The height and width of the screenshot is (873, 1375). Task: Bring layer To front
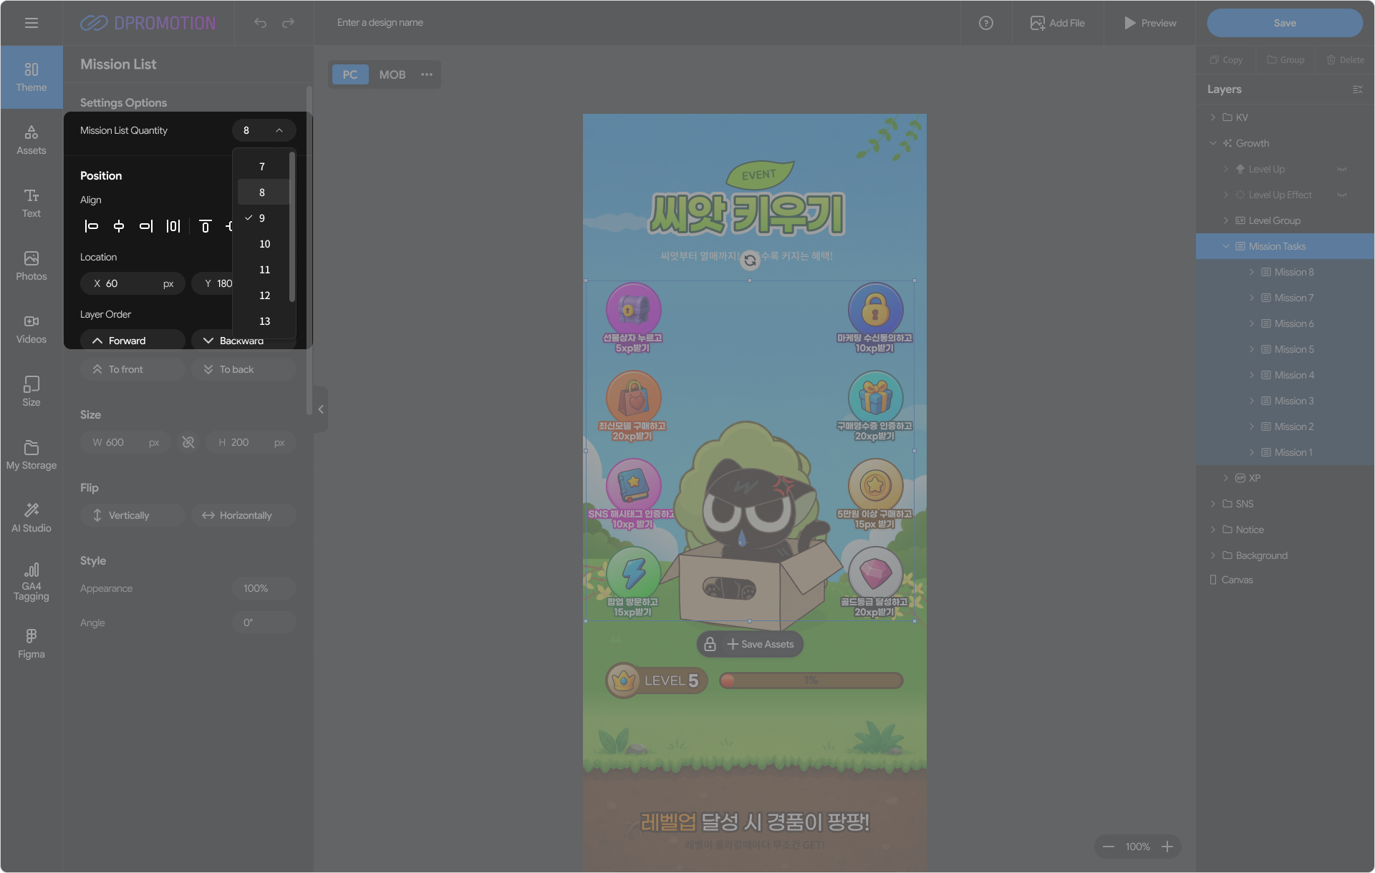(x=133, y=369)
